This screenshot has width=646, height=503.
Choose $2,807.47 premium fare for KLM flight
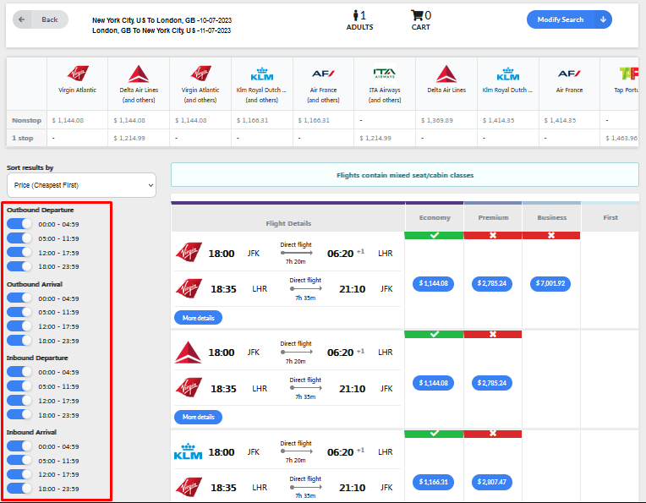tap(492, 482)
